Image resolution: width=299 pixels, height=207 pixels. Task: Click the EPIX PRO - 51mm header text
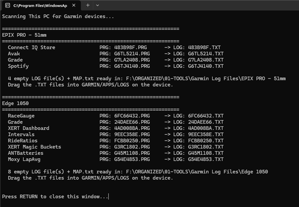pyautogui.click(x=24, y=35)
